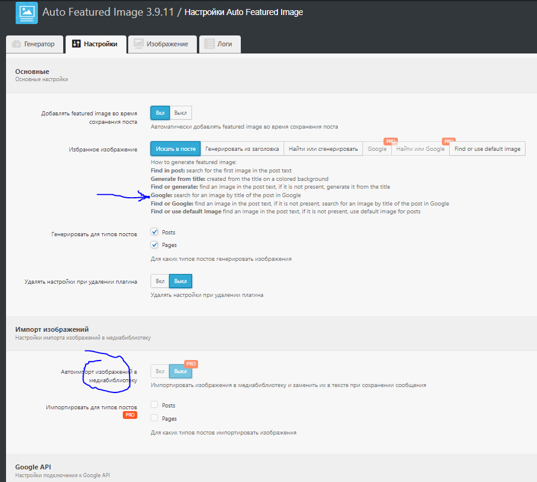The height and width of the screenshot is (482, 537).
Task: Click red PRO badge under Импортировать для типов постов
Action: click(x=129, y=415)
